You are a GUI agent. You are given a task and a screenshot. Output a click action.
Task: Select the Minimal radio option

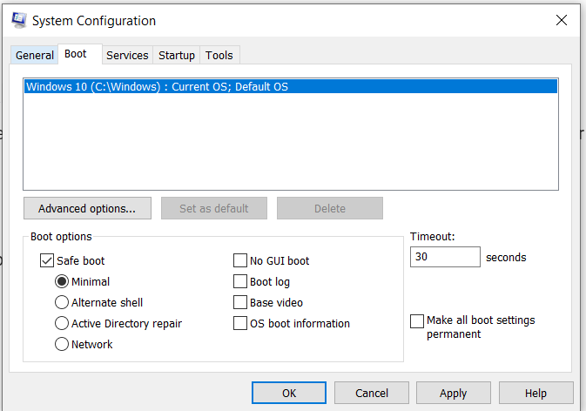click(x=62, y=281)
